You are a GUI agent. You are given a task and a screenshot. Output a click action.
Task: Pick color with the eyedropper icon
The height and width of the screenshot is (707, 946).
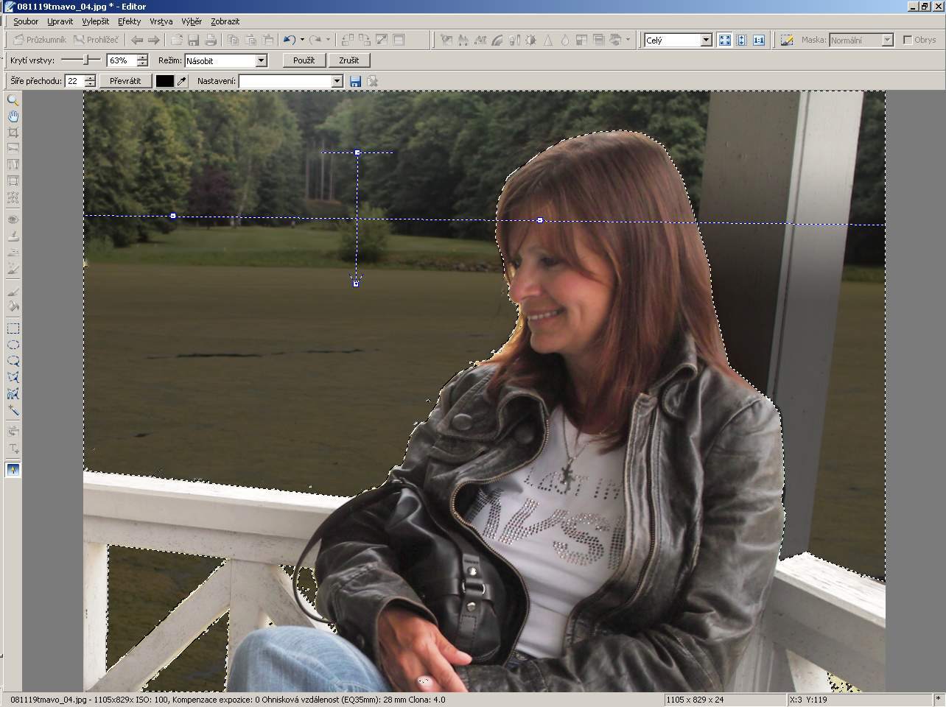182,81
